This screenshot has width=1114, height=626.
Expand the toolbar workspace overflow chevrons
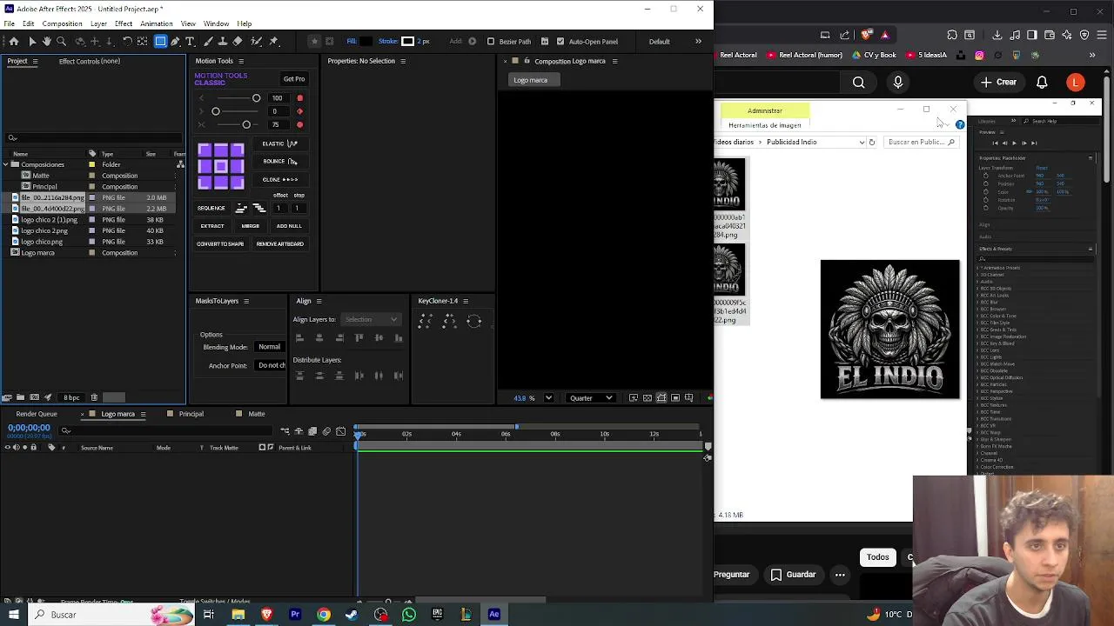pos(698,41)
